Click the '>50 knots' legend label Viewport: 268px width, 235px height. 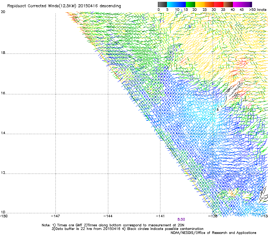click(x=257, y=10)
